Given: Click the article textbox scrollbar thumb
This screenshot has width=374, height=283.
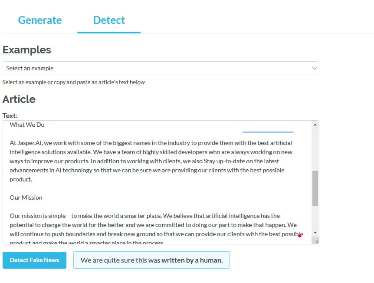Looking at the screenshot, I should 315,188.
